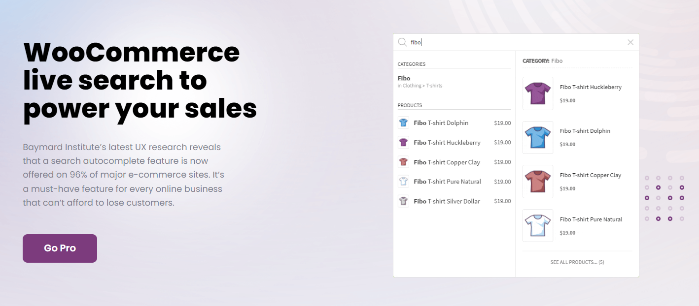Click the Go Pro button
This screenshot has height=306, width=699.
tap(60, 248)
